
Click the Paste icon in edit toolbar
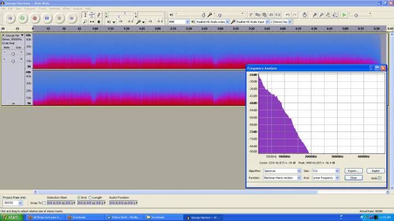pyautogui.click(x=264, y=15)
